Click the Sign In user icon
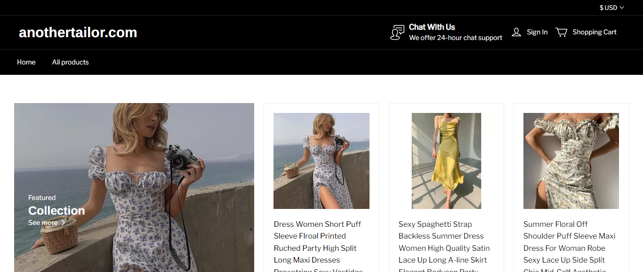 point(516,32)
